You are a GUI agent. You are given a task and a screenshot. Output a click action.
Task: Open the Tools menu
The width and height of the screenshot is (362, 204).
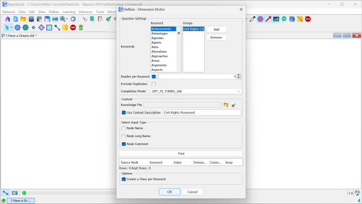tap(100, 12)
